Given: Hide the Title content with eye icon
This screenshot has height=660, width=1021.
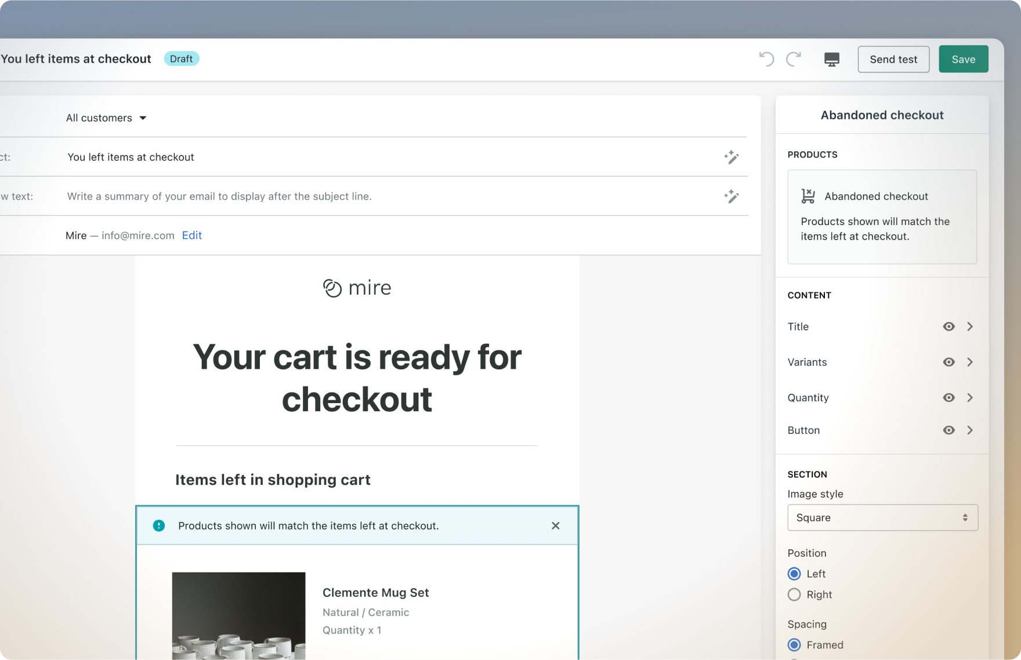Looking at the screenshot, I should click(x=948, y=327).
